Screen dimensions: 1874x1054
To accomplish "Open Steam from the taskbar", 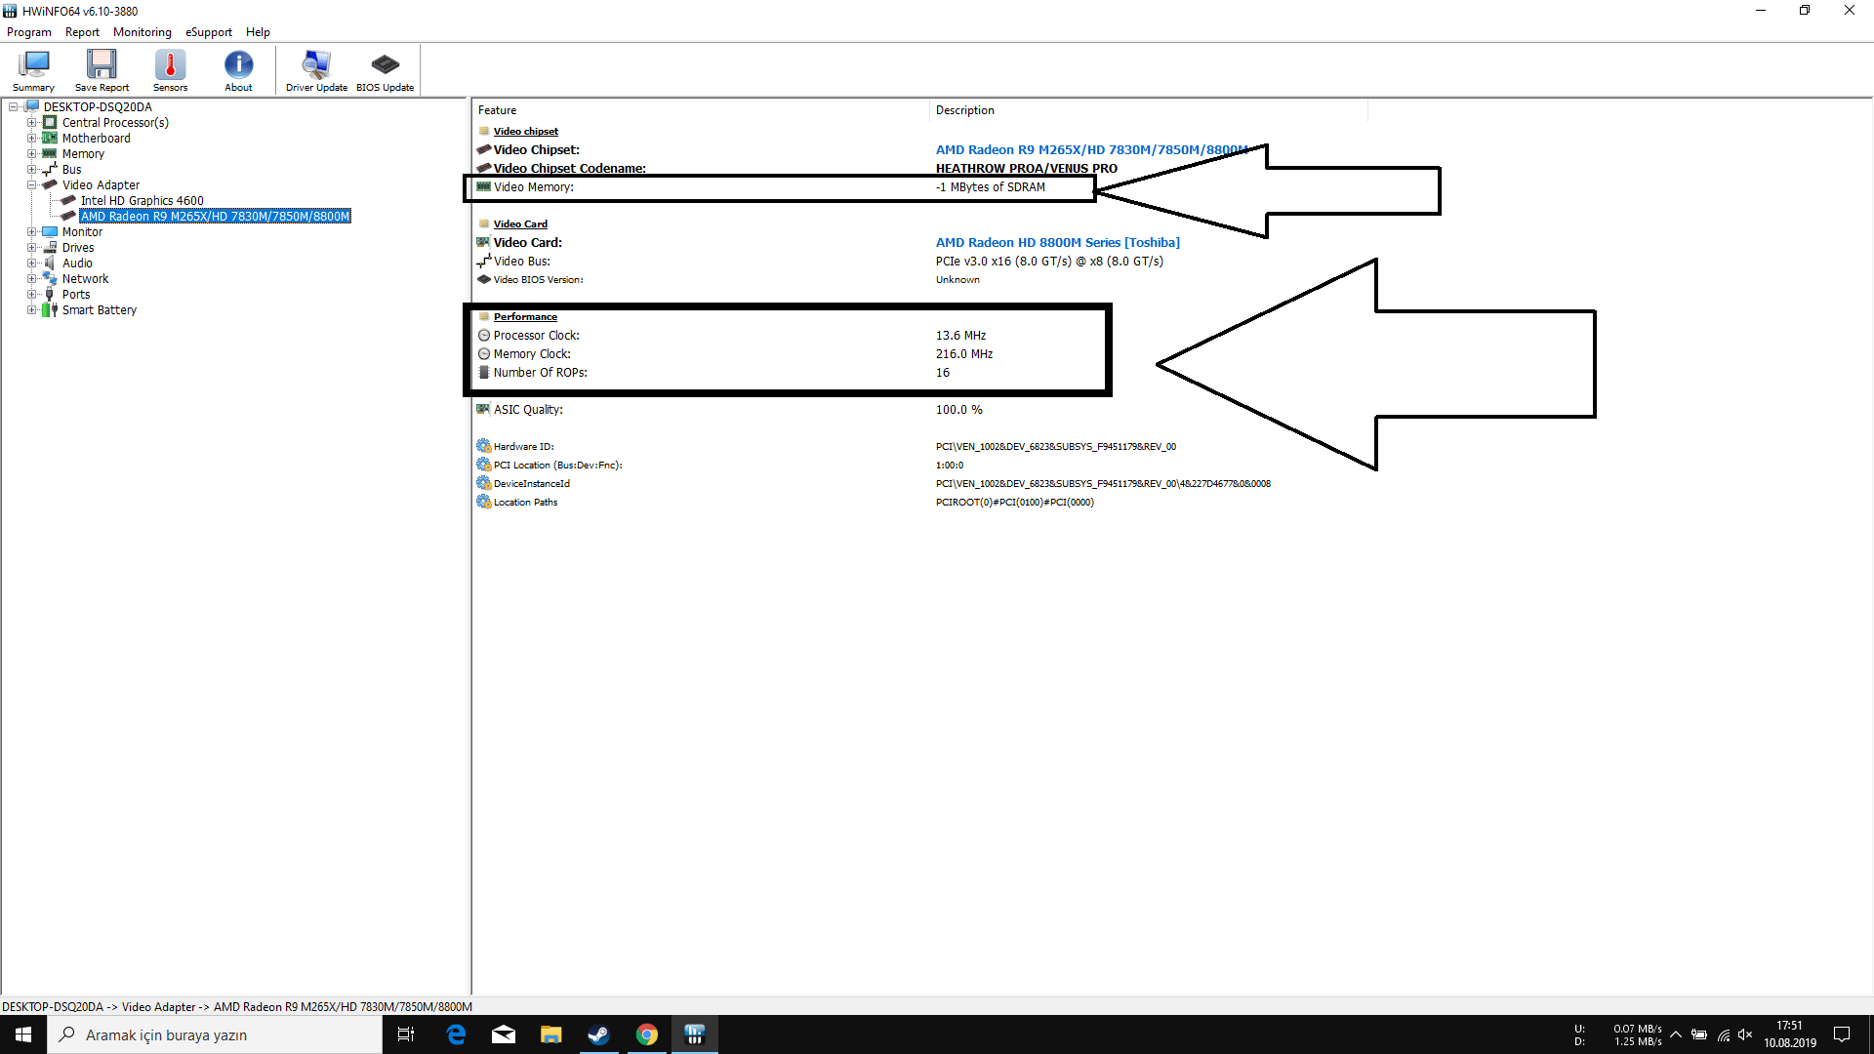I will click(598, 1034).
